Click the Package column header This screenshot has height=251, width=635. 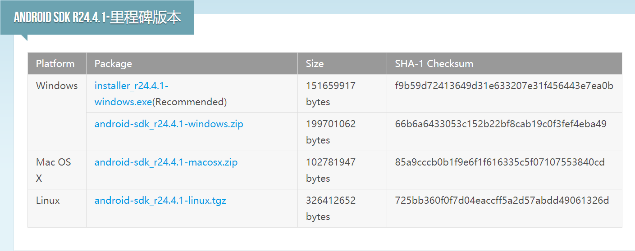click(113, 63)
